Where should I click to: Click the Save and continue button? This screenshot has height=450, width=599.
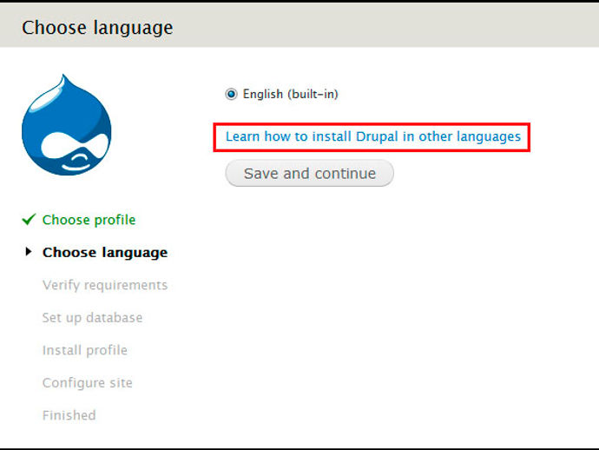(x=309, y=173)
